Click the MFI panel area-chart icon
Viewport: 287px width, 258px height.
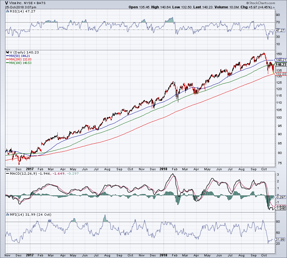(8, 214)
